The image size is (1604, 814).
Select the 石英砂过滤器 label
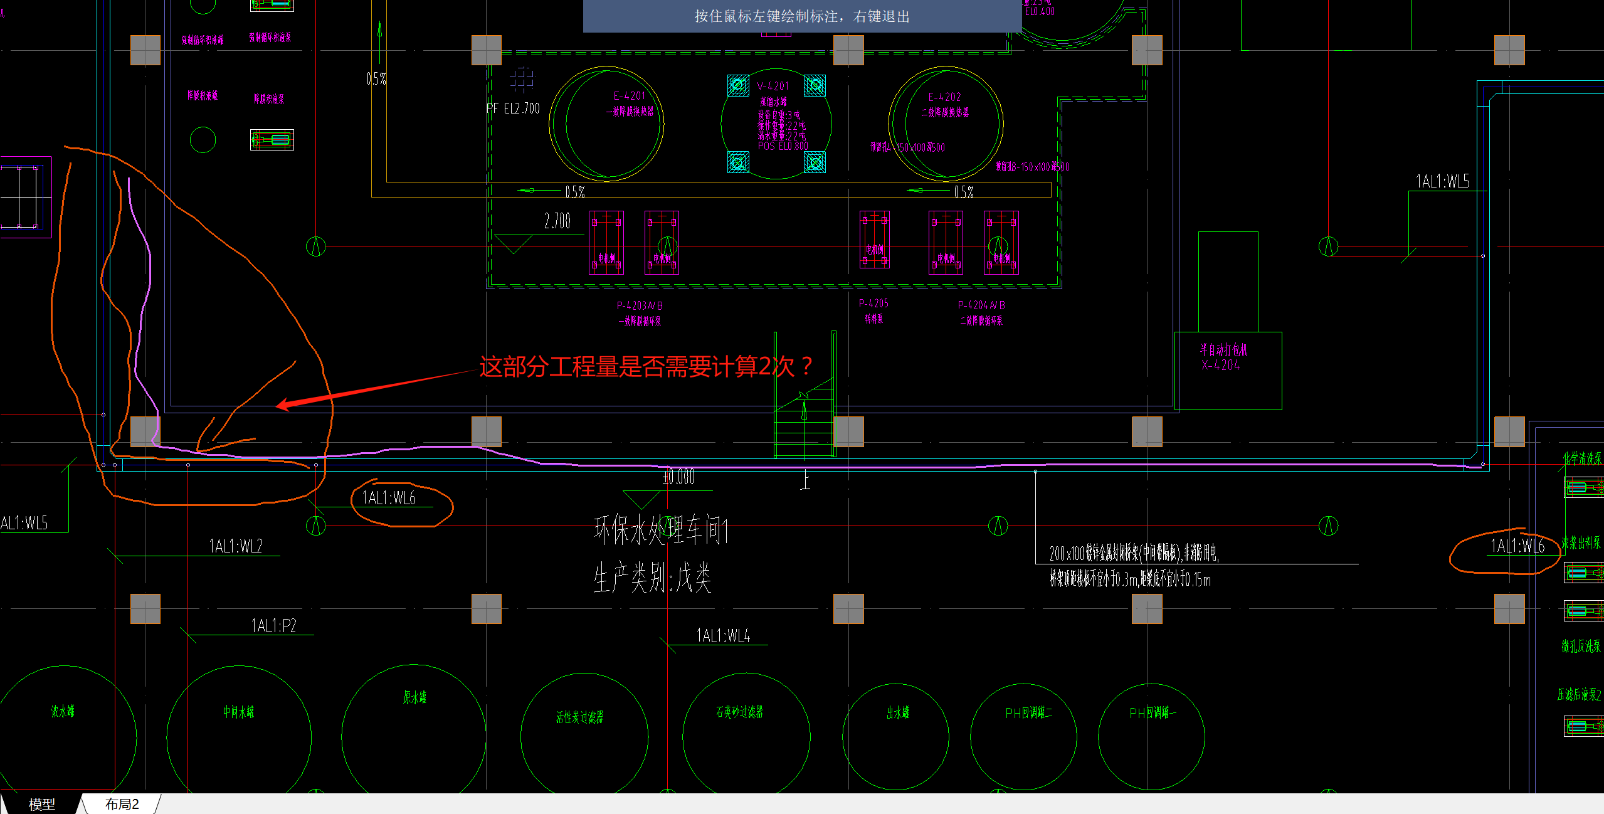740,712
